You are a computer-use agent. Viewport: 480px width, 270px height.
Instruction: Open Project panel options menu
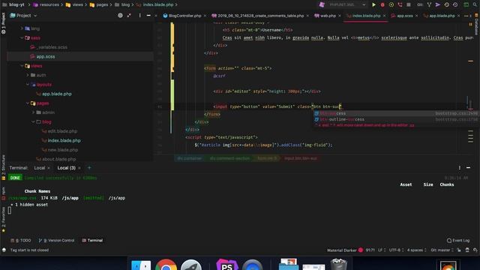pos(140,15)
